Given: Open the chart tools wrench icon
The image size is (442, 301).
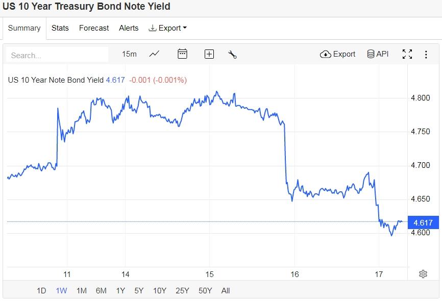Looking at the screenshot, I should [233, 54].
